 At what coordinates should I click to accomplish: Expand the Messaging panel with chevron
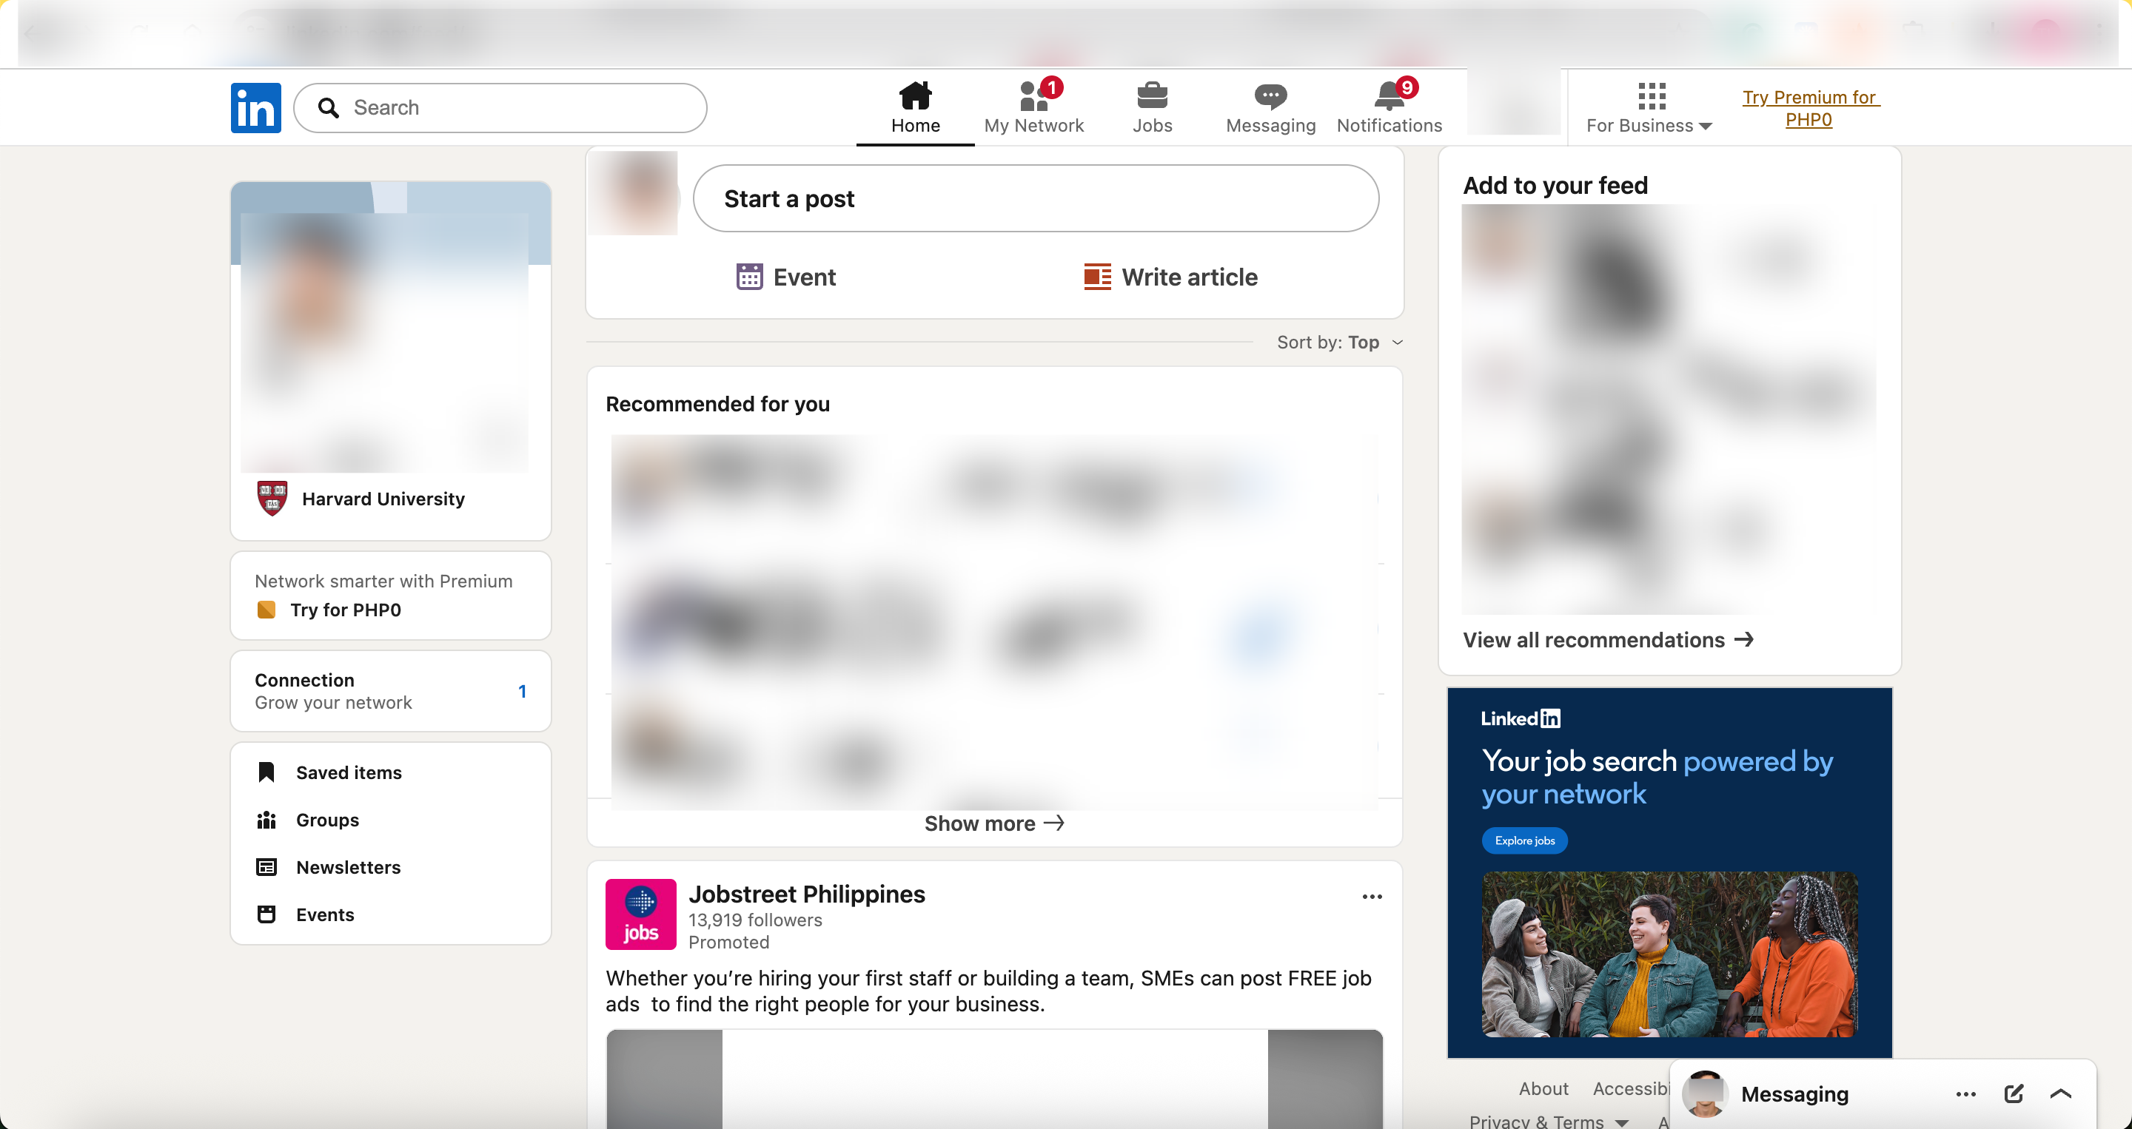coord(2061,1093)
